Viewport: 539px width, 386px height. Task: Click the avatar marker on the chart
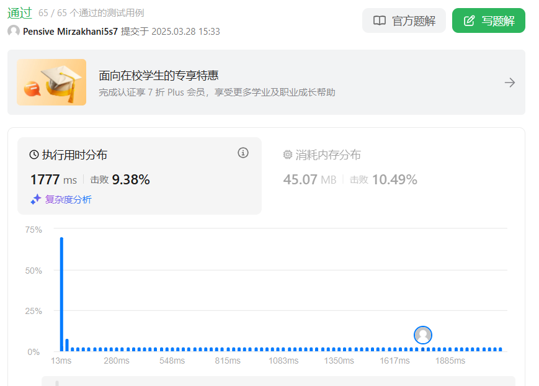coord(423,335)
